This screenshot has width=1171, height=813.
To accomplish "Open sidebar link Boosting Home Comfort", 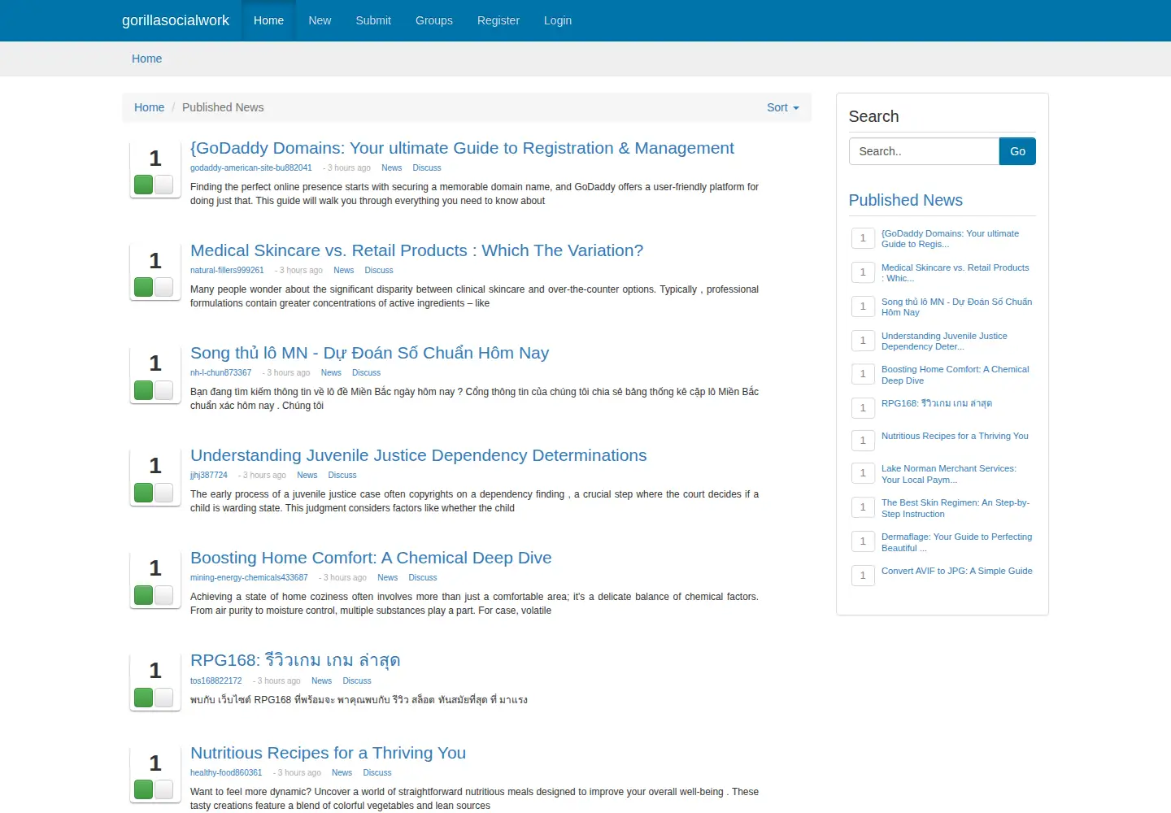I will [x=955, y=375].
